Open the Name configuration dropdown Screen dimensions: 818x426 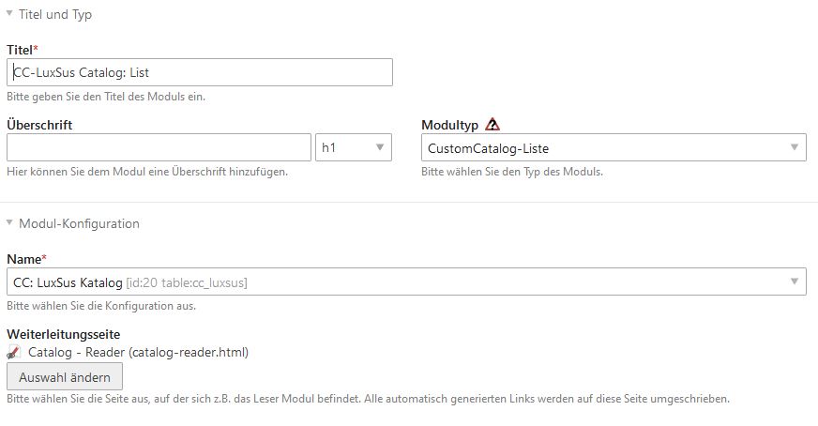[406, 281]
